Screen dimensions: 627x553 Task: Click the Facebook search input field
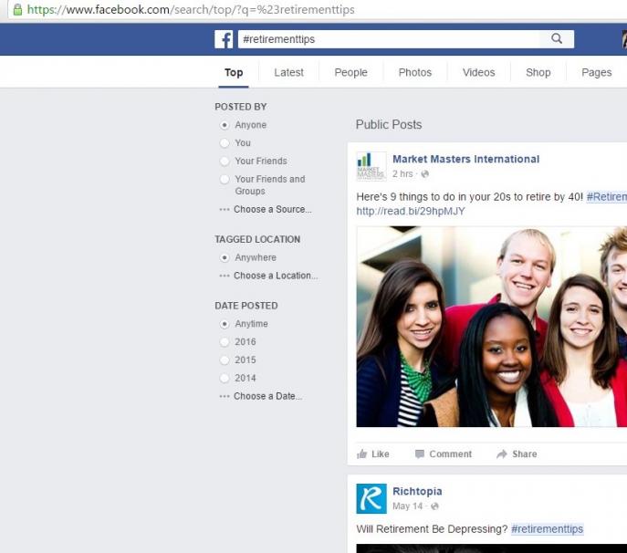pos(389,39)
